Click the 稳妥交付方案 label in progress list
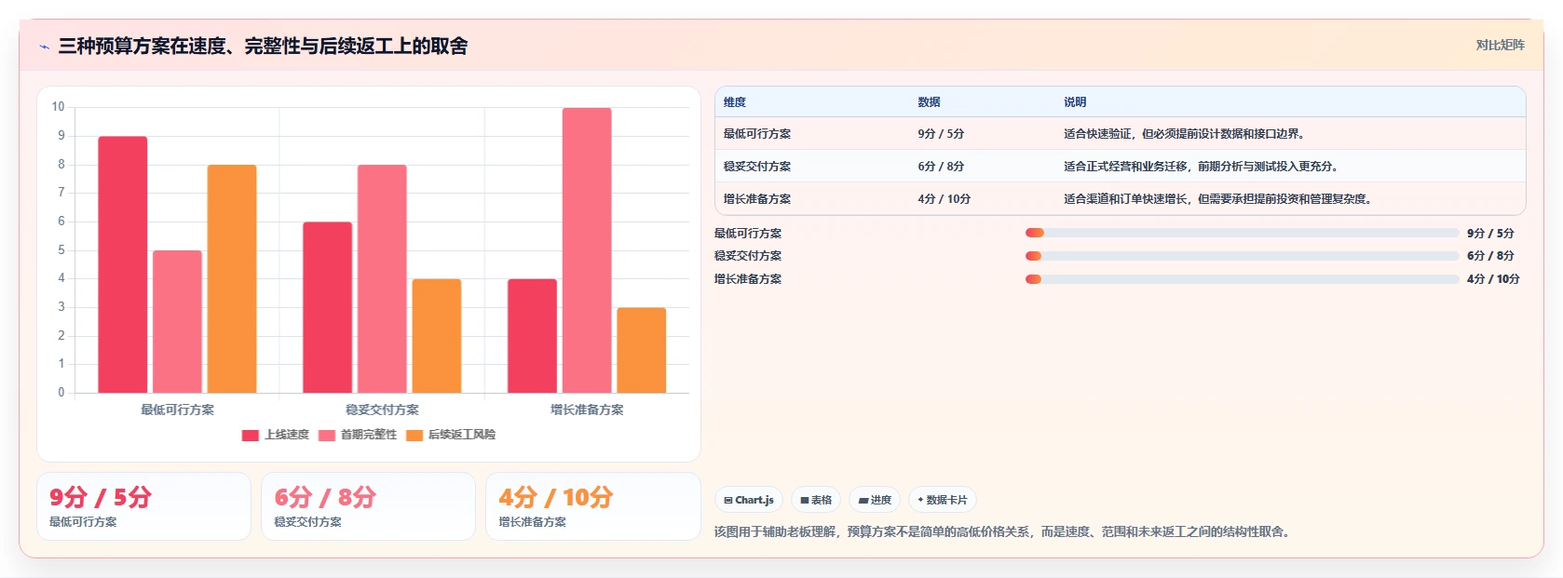The width and height of the screenshot is (1563, 578). click(x=748, y=256)
